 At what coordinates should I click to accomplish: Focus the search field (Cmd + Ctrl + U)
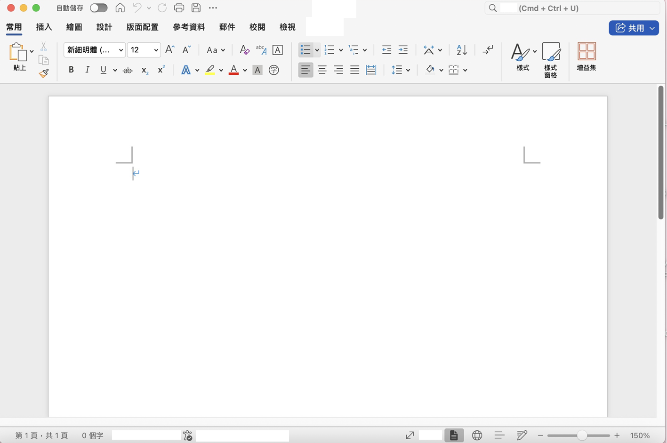(572, 8)
